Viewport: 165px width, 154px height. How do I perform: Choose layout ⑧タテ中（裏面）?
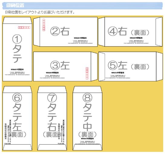point(87,118)
